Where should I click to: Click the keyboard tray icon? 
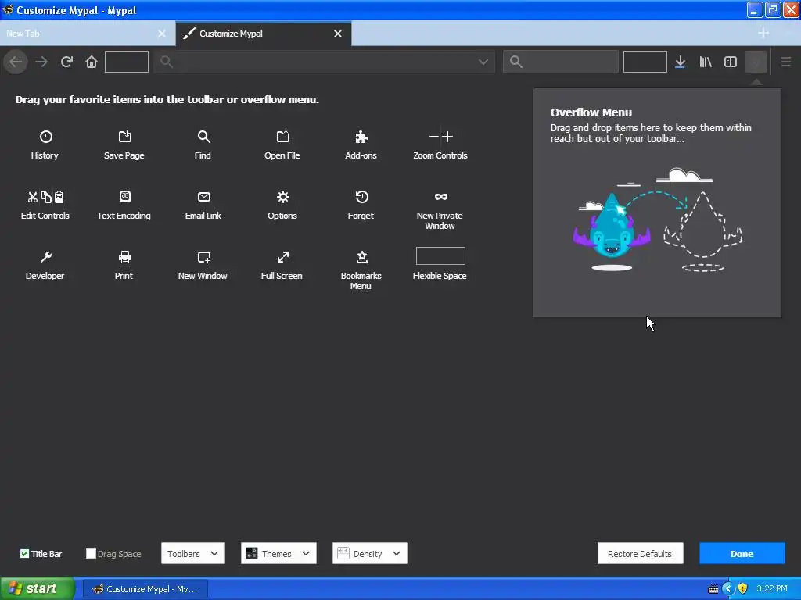tap(713, 589)
